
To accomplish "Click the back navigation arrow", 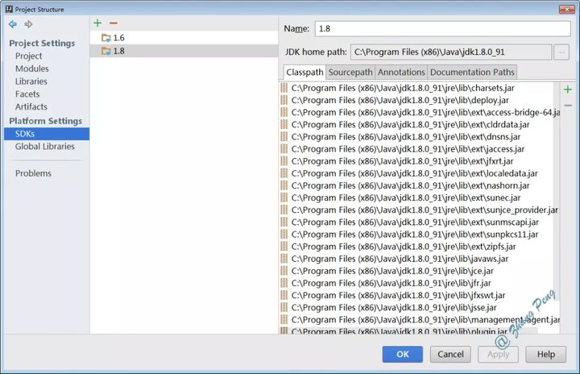I will pos(13,24).
